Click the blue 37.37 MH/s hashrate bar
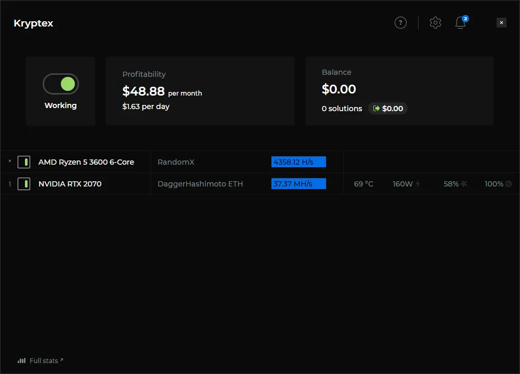The width and height of the screenshot is (520, 374). tap(298, 183)
